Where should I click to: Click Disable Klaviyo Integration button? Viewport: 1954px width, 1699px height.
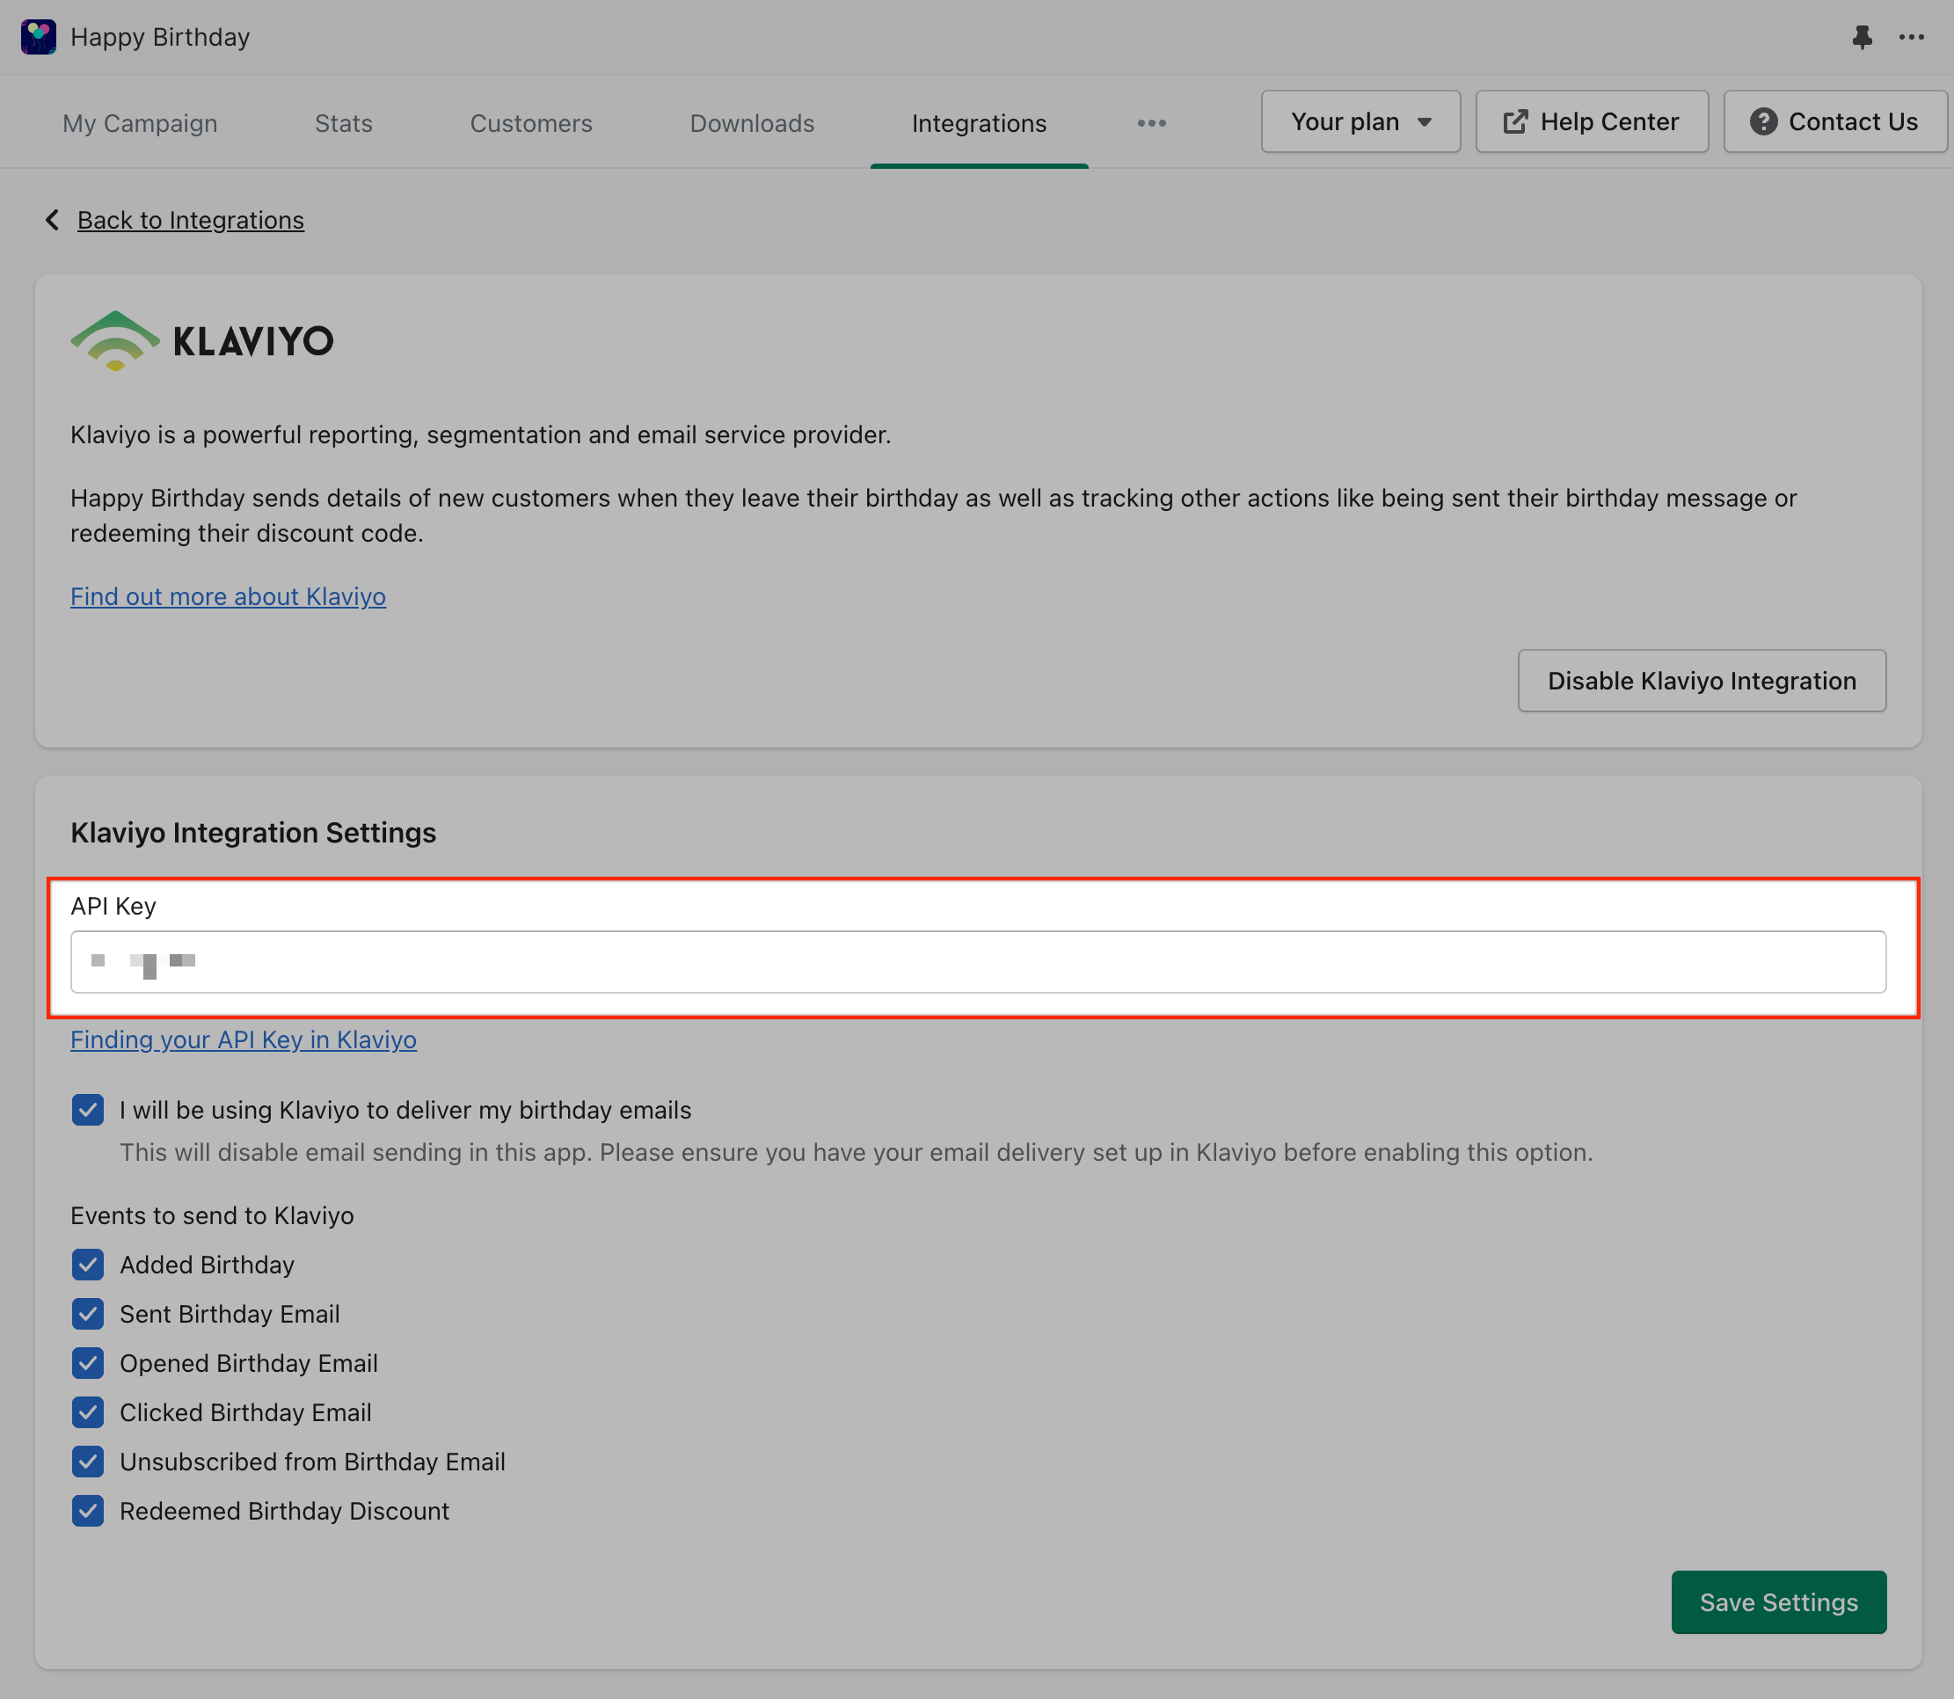(x=1702, y=681)
